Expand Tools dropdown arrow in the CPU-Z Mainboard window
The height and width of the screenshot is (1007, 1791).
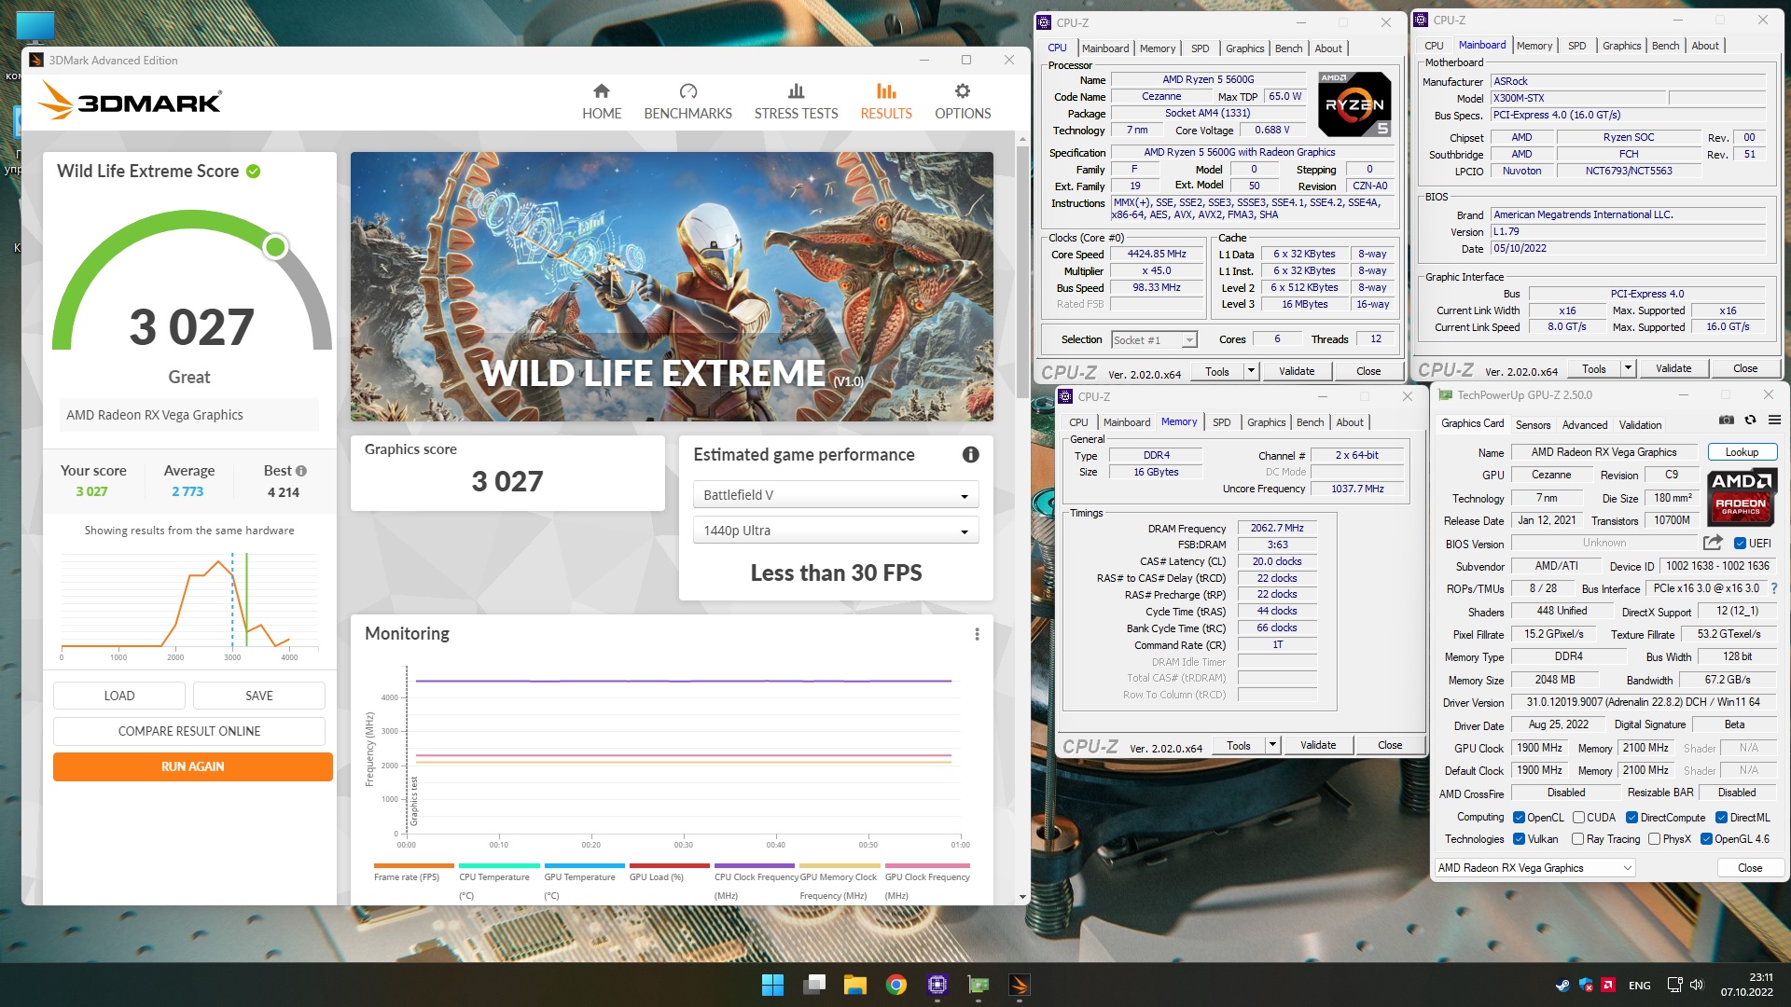coord(1628,368)
